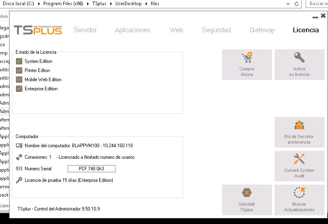This screenshot has width=328, height=224.
Task: Click the Current System Audit label
Action: point(299,173)
